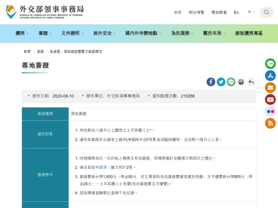Open 首頁 in the top header
The image size is (278, 208).
pyautogui.click(x=178, y=12)
